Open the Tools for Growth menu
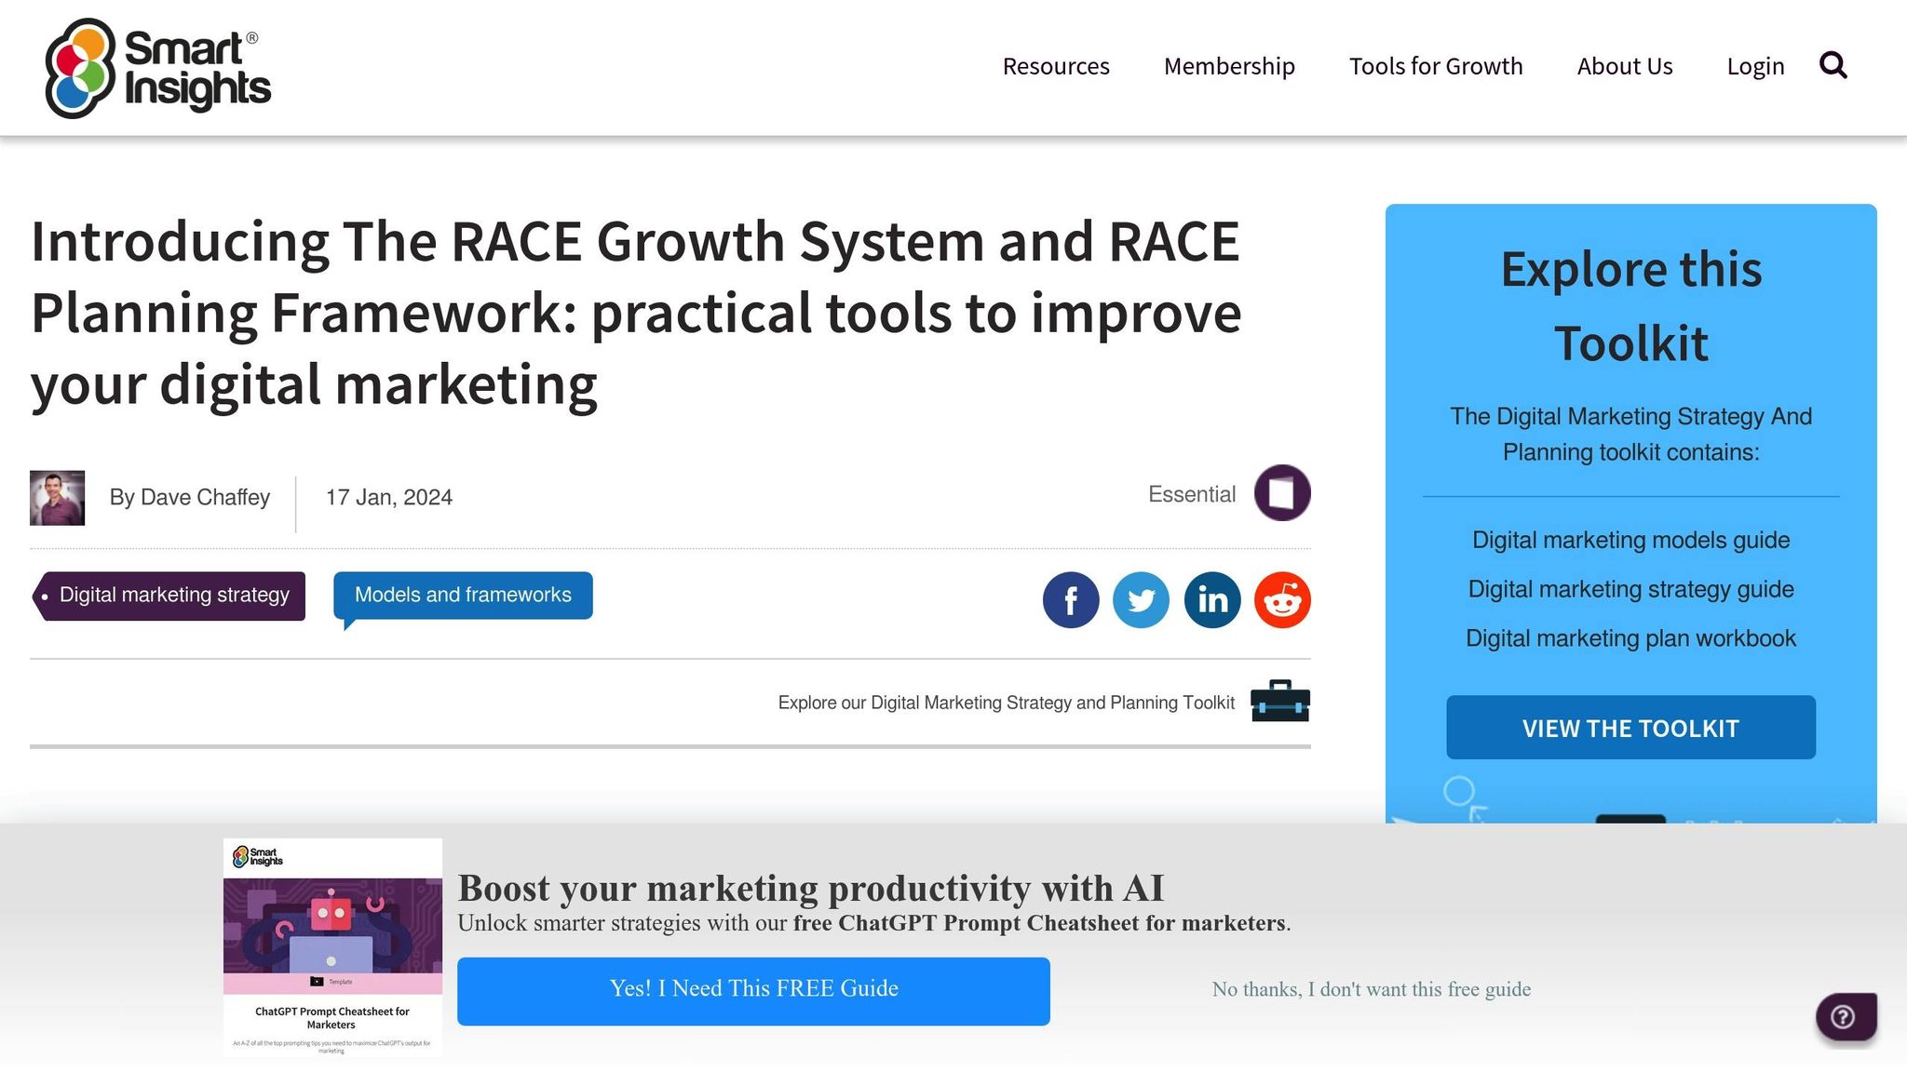The image size is (1907, 1072). 1436,66
